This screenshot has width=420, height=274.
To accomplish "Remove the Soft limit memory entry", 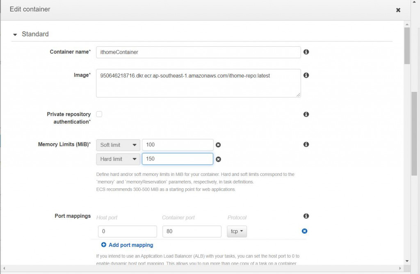I will 218,145.
